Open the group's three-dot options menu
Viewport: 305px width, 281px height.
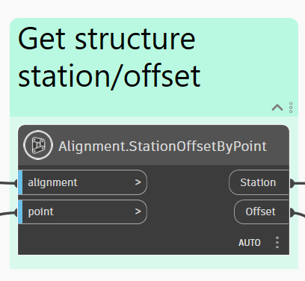click(291, 108)
